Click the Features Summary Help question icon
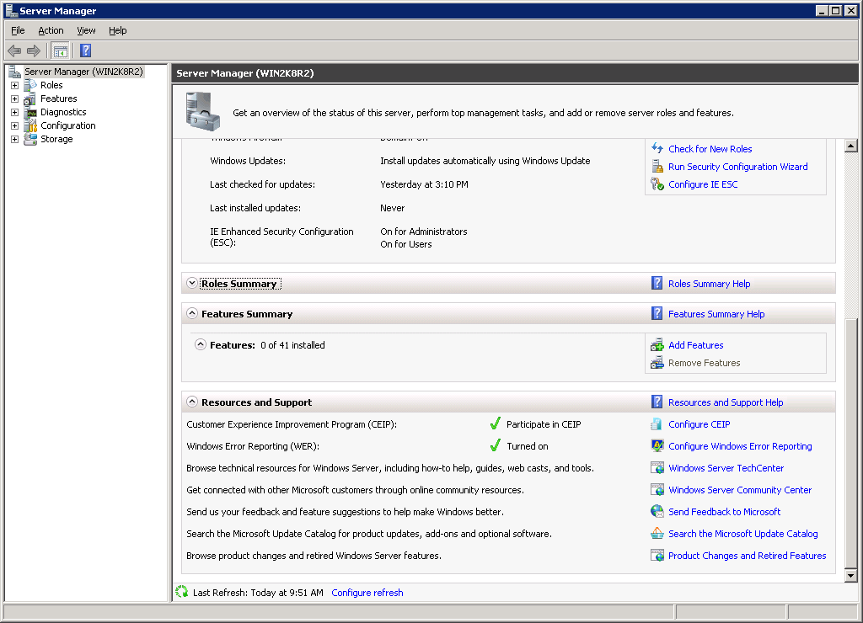 point(657,313)
